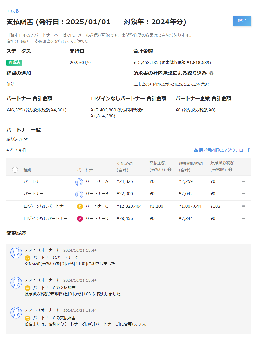Go back via the 戻る link

pos(13,11)
